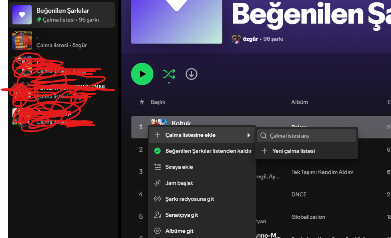Open album Tek Taşımı Kendim Aldım
Screen dimensions: 391x238
322,172
